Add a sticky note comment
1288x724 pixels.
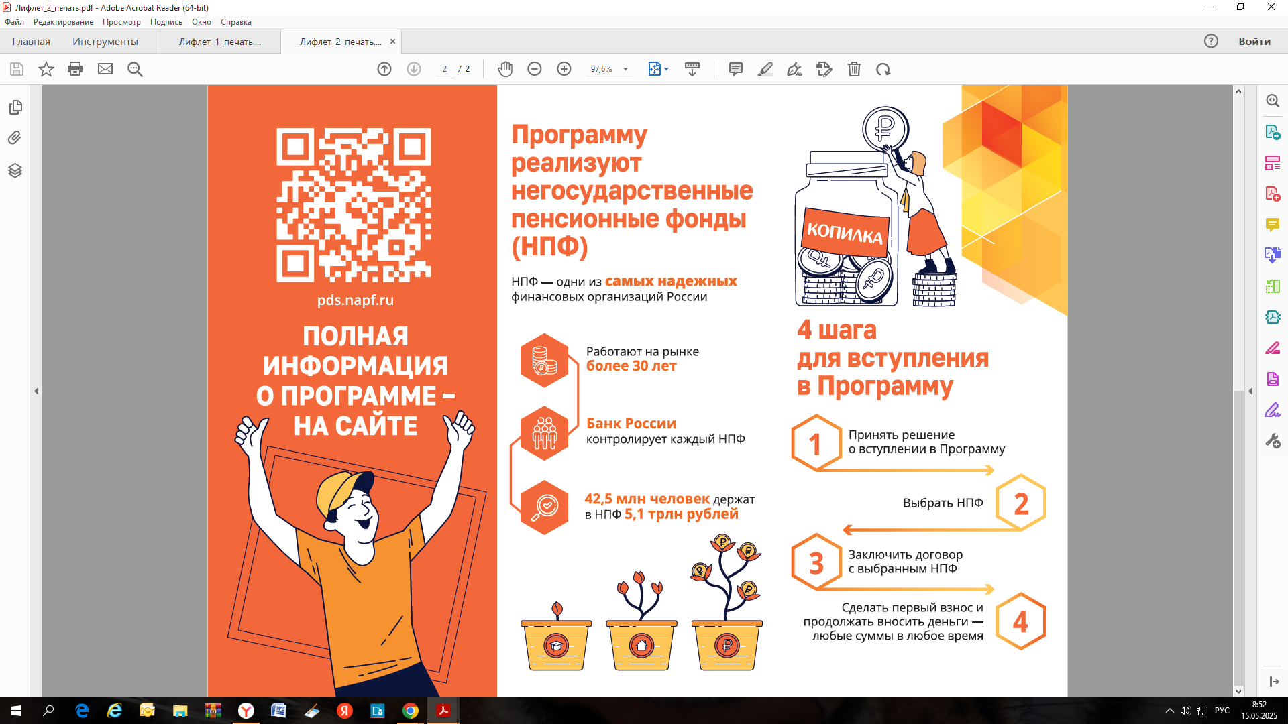point(736,69)
